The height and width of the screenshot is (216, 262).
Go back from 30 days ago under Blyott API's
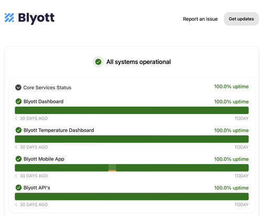(16, 204)
